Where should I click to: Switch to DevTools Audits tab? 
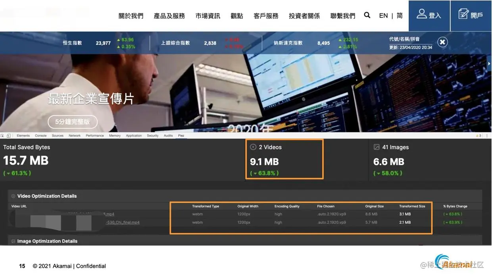(x=168, y=136)
